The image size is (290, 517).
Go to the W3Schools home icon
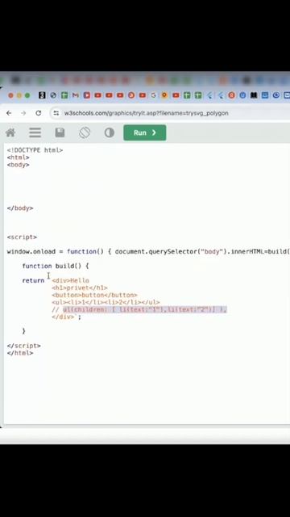pyautogui.click(x=10, y=132)
